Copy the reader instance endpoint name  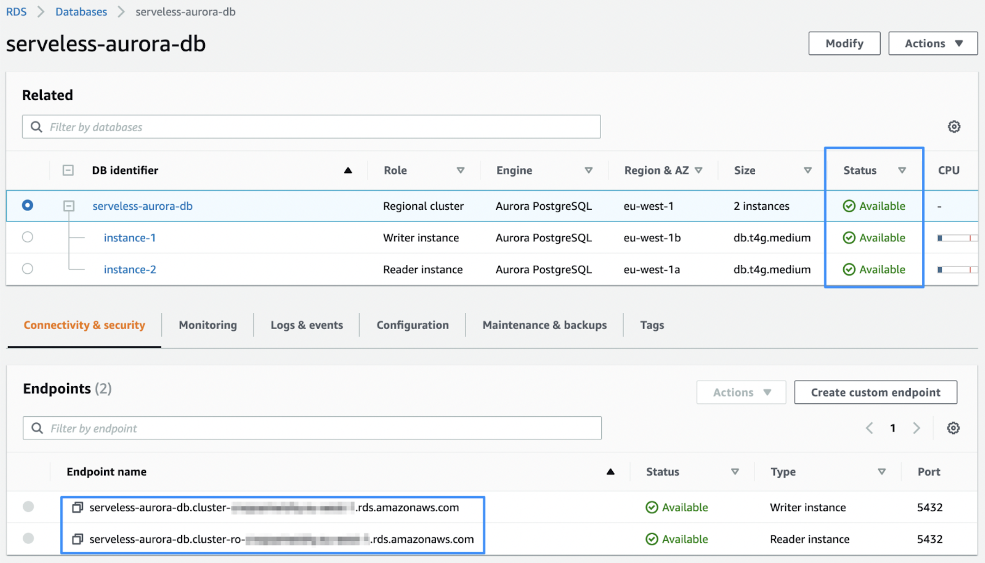[x=78, y=539]
